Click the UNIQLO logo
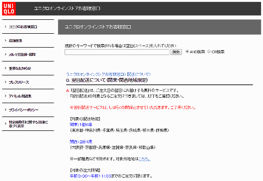263x181 pixels. (9, 8)
